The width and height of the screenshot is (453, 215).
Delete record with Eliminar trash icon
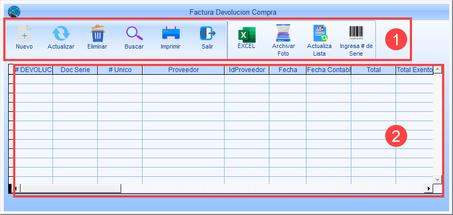coord(97,33)
